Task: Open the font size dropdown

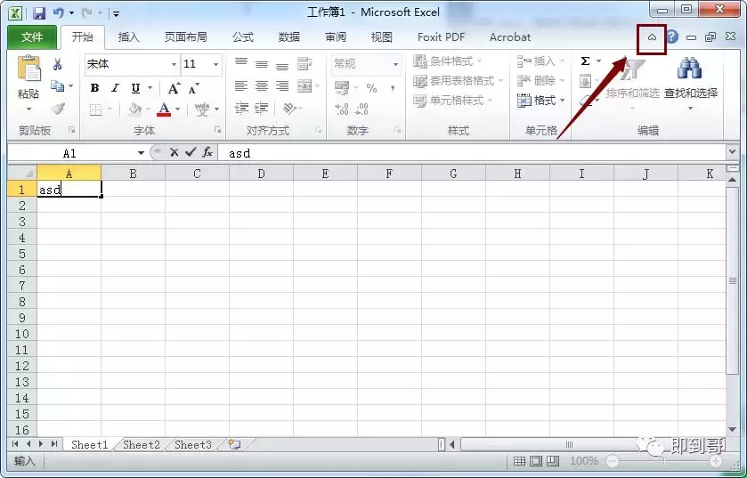Action: [x=215, y=64]
